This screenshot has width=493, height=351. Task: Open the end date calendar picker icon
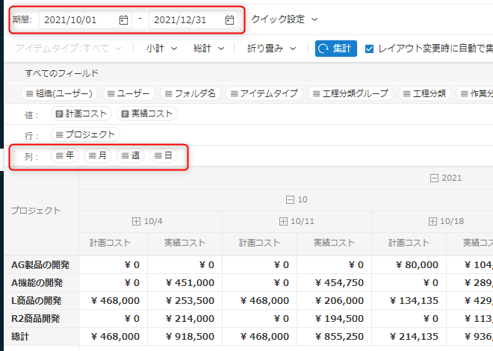tap(230, 20)
